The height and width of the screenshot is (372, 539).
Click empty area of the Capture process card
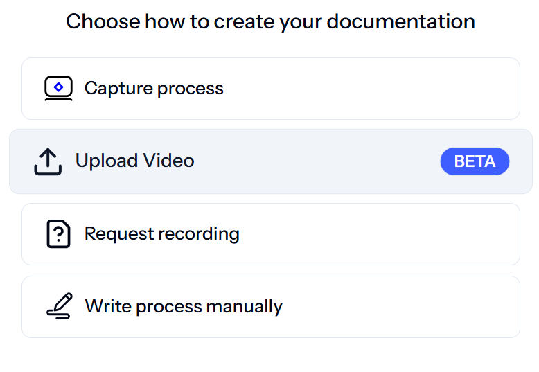(371, 89)
